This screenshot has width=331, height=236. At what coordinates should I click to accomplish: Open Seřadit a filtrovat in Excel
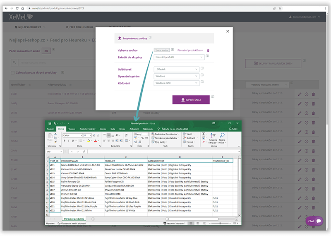point(213,138)
